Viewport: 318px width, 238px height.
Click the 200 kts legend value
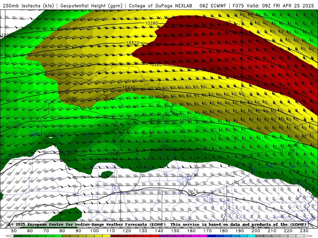[x=256, y=231]
